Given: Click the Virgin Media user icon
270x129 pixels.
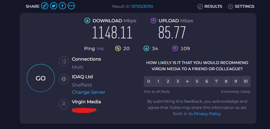Looking at the screenshot, I should coord(64,104).
